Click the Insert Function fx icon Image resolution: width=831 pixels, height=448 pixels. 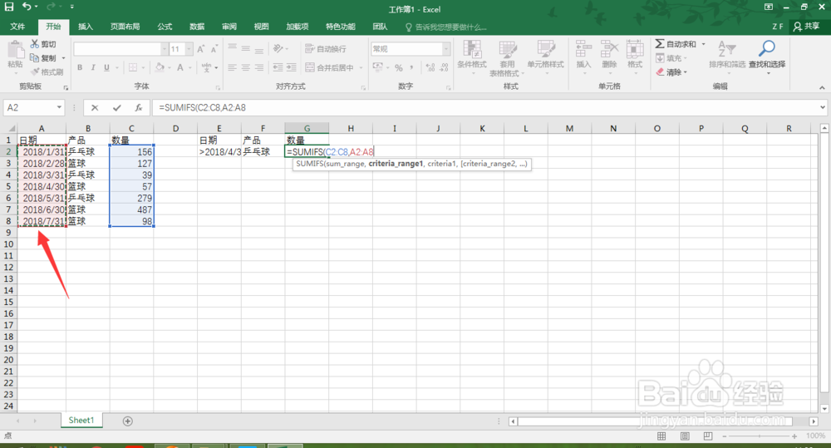pyautogui.click(x=138, y=107)
